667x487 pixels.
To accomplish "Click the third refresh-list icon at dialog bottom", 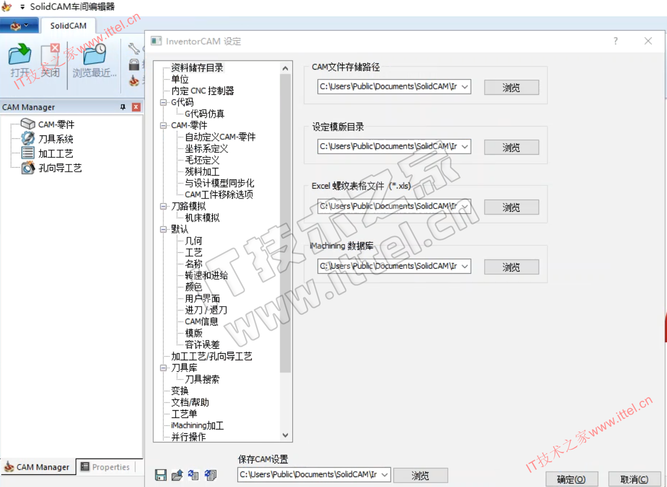I will [193, 475].
